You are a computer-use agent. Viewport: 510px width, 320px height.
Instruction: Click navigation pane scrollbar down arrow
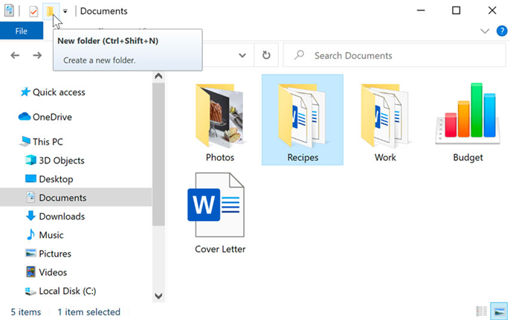coord(158,296)
